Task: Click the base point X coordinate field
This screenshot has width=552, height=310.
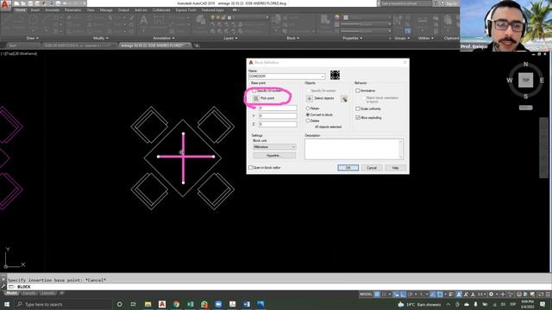Action: click(278, 108)
